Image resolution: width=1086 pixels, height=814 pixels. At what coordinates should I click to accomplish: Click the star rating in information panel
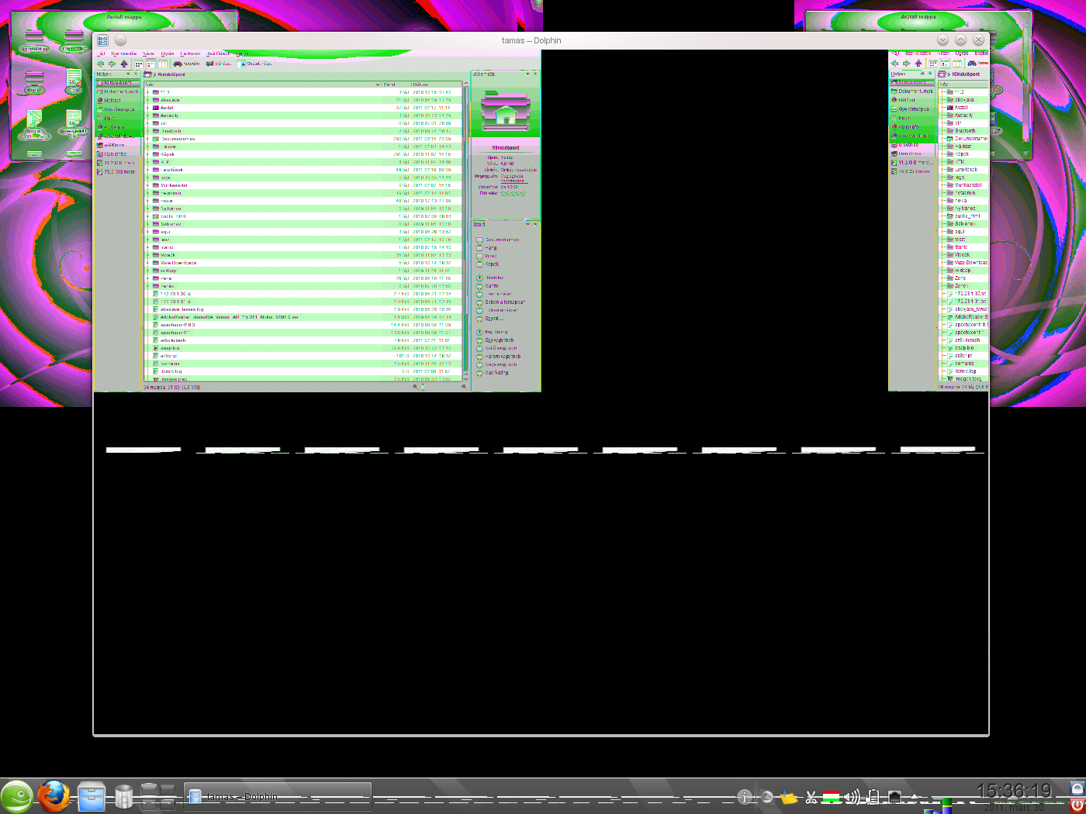coord(513,193)
